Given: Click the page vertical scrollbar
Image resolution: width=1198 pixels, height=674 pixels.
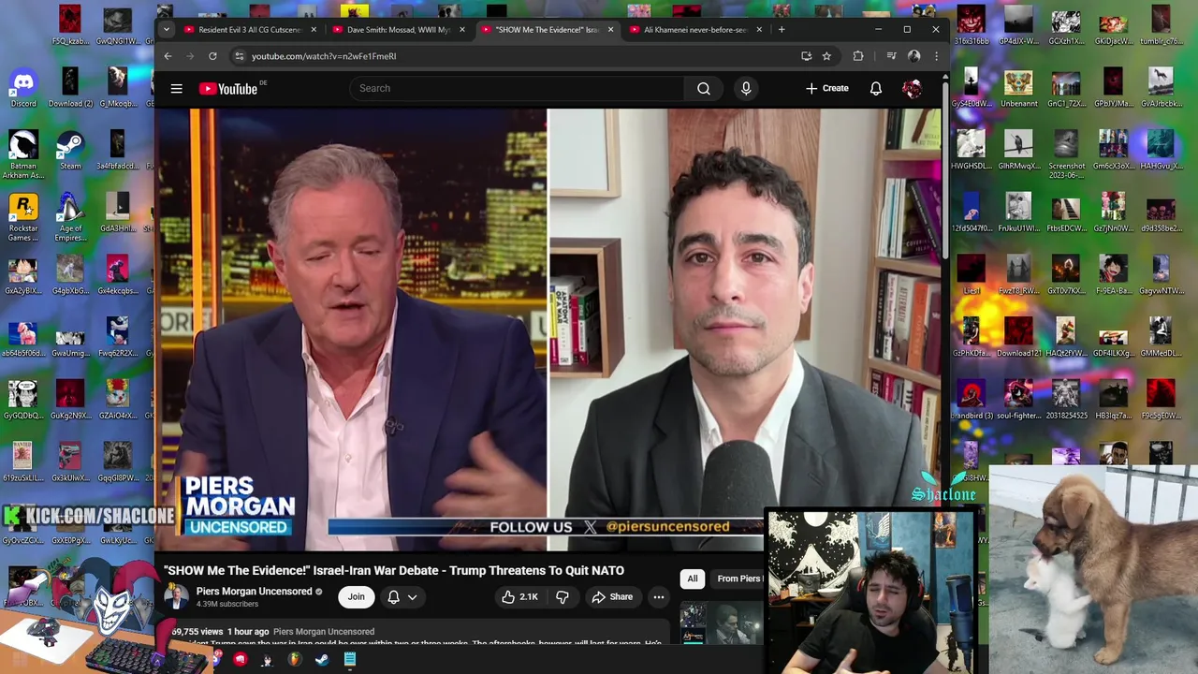Looking at the screenshot, I should [x=945, y=171].
